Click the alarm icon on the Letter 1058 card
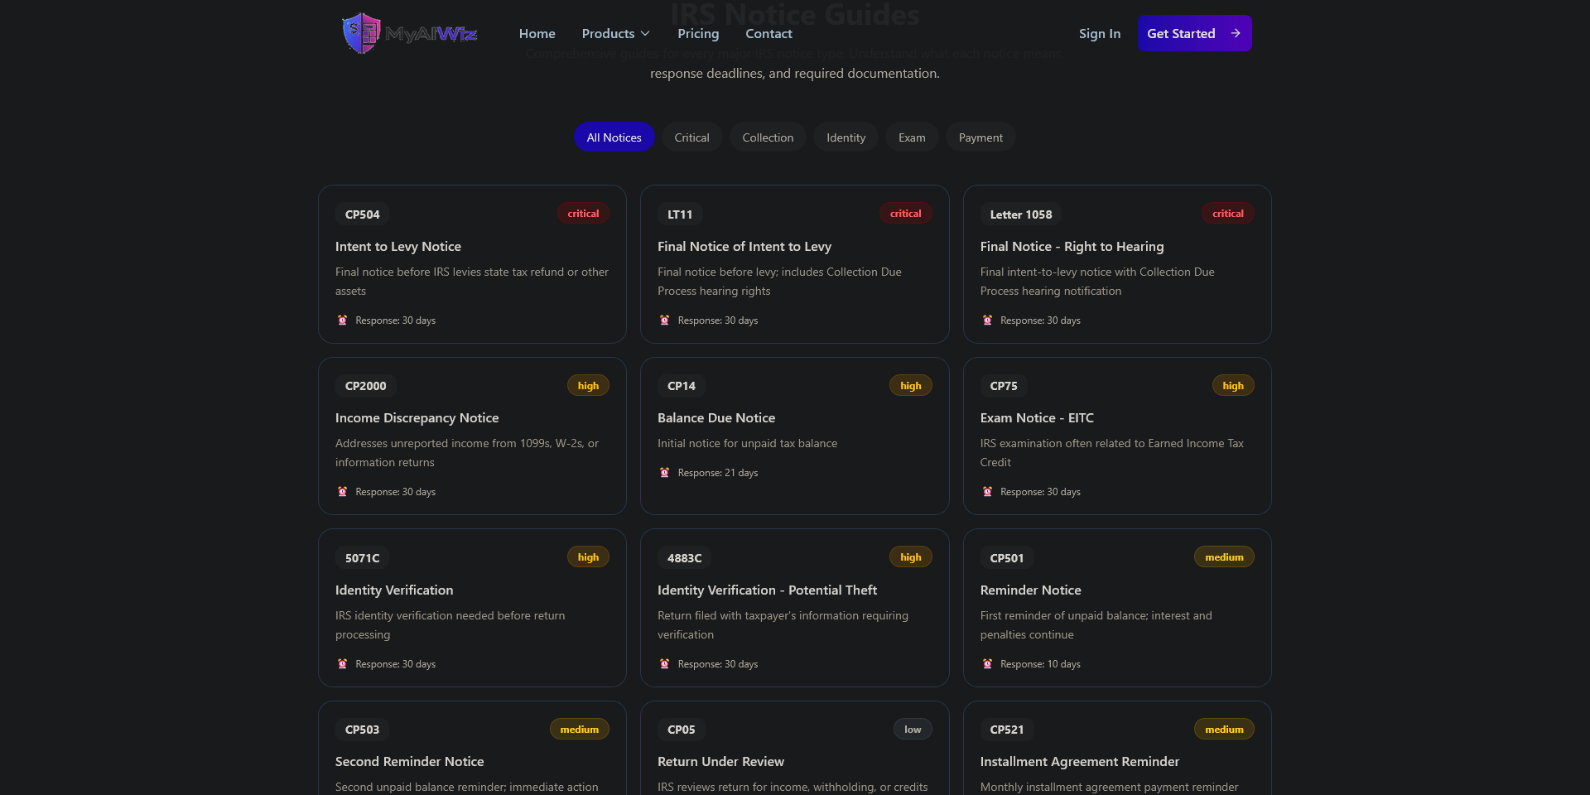 tap(987, 320)
